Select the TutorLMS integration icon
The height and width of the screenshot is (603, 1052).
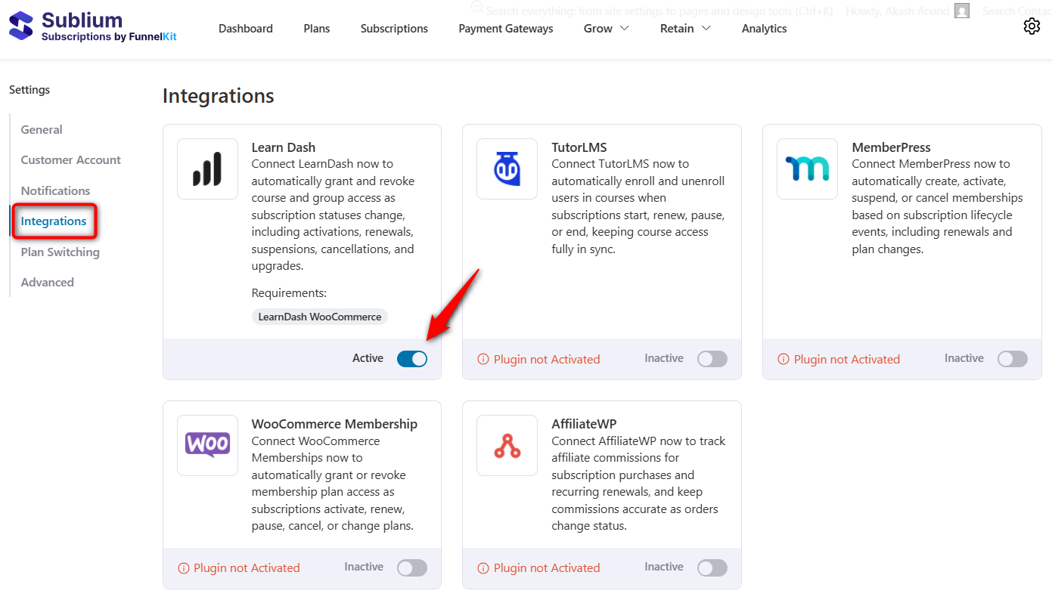tap(507, 169)
